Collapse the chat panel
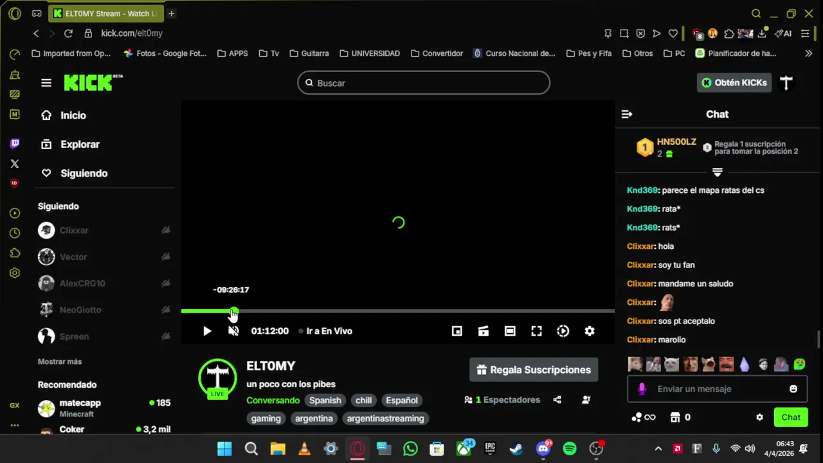Image resolution: width=823 pixels, height=463 pixels. (627, 114)
